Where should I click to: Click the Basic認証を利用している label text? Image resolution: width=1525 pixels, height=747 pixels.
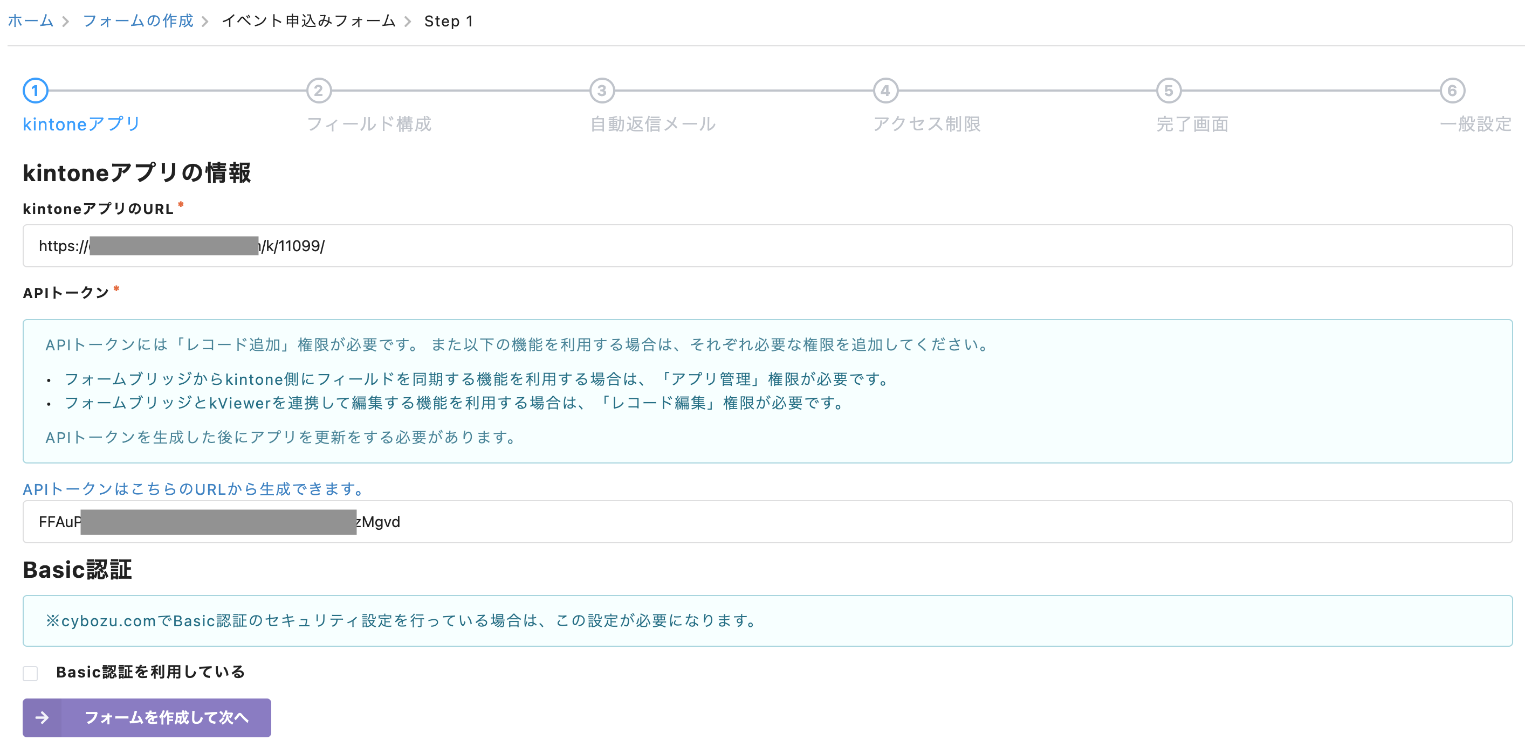coord(150,672)
